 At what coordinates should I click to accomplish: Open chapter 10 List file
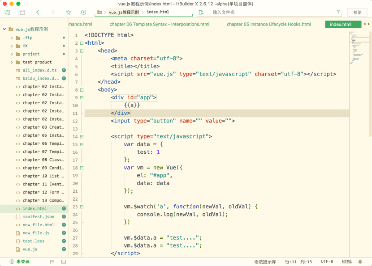pos(43,176)
